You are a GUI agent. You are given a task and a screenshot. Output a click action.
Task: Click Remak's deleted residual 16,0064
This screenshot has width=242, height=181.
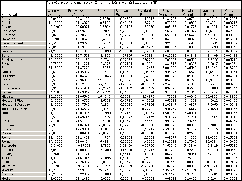[x=211, y=142]
